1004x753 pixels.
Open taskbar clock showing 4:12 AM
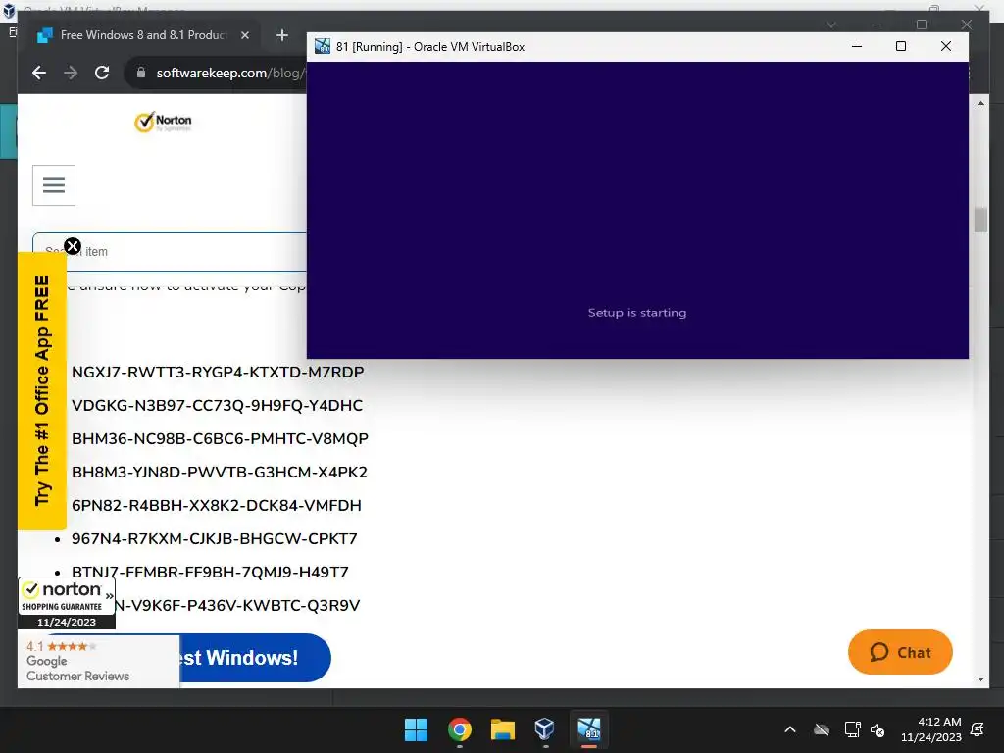931,729
